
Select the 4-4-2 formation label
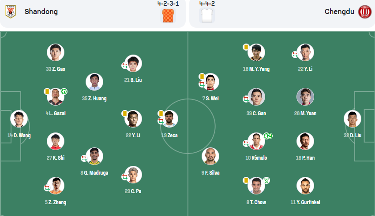tap(207, 4)
